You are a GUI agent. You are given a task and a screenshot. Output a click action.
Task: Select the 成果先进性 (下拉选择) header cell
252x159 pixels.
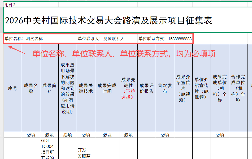[128, 88]
